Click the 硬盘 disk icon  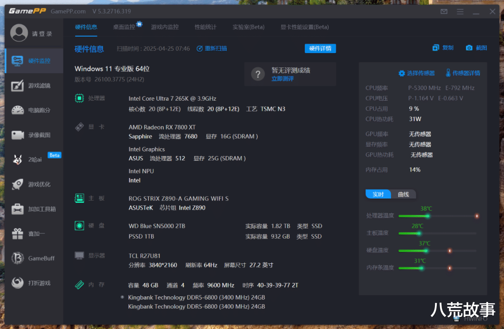(x=79, y=226)
